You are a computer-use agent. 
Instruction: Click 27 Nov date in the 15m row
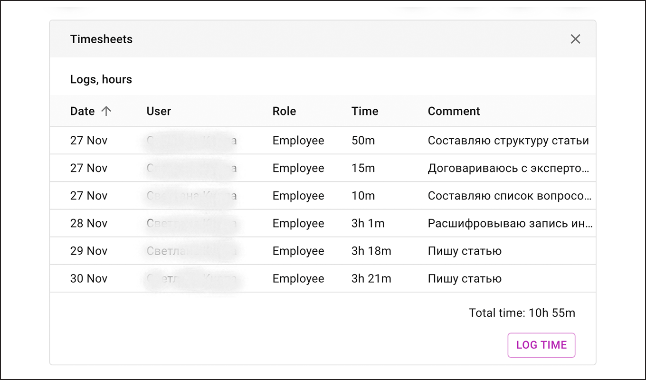click(89, 168)
